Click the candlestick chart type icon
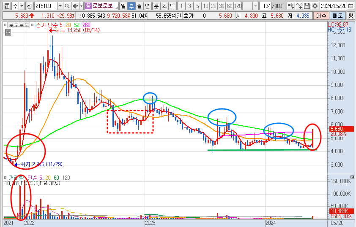The width and height of the screenshot is (356, 227). point(290,6)
